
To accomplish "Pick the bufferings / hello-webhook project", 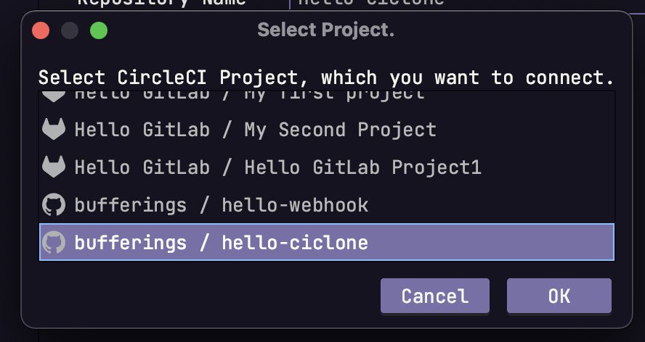I will tap(221, 205).
